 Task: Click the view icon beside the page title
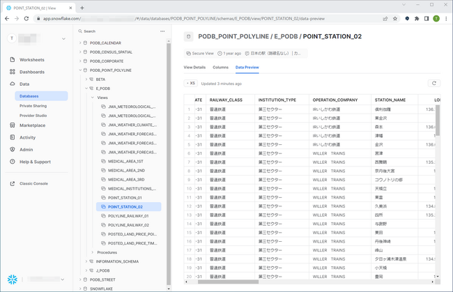click(188, 36)
